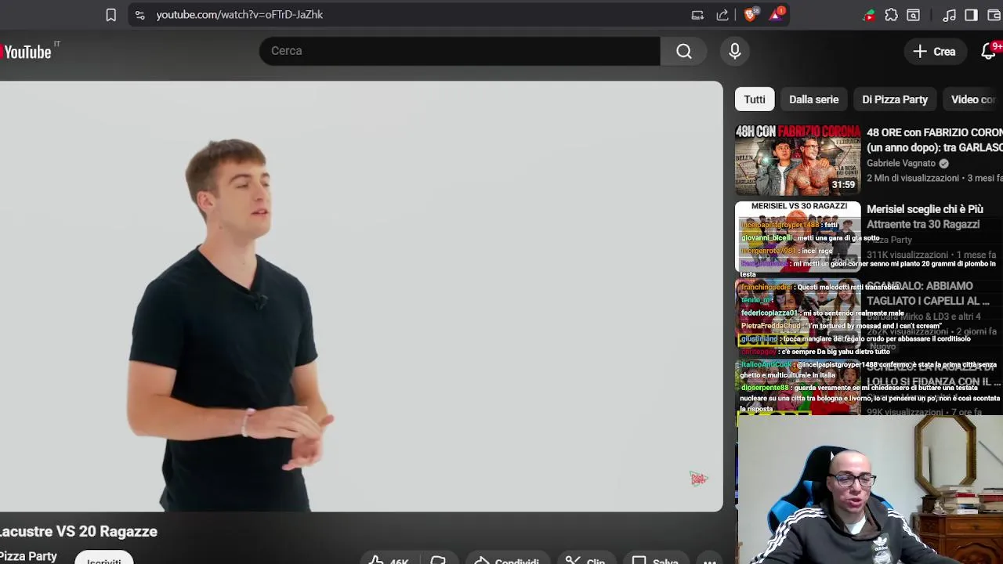1003x564 pixels.
Task: Open the Extensions puzzle icon
Action: [891, 15]
